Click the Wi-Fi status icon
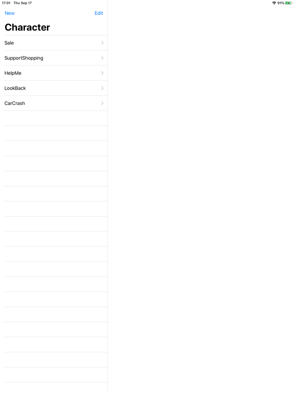294x393 pixels. (x=274, y=3)
